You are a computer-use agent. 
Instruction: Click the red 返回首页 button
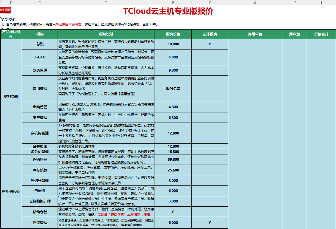click(x=5, y=10)
